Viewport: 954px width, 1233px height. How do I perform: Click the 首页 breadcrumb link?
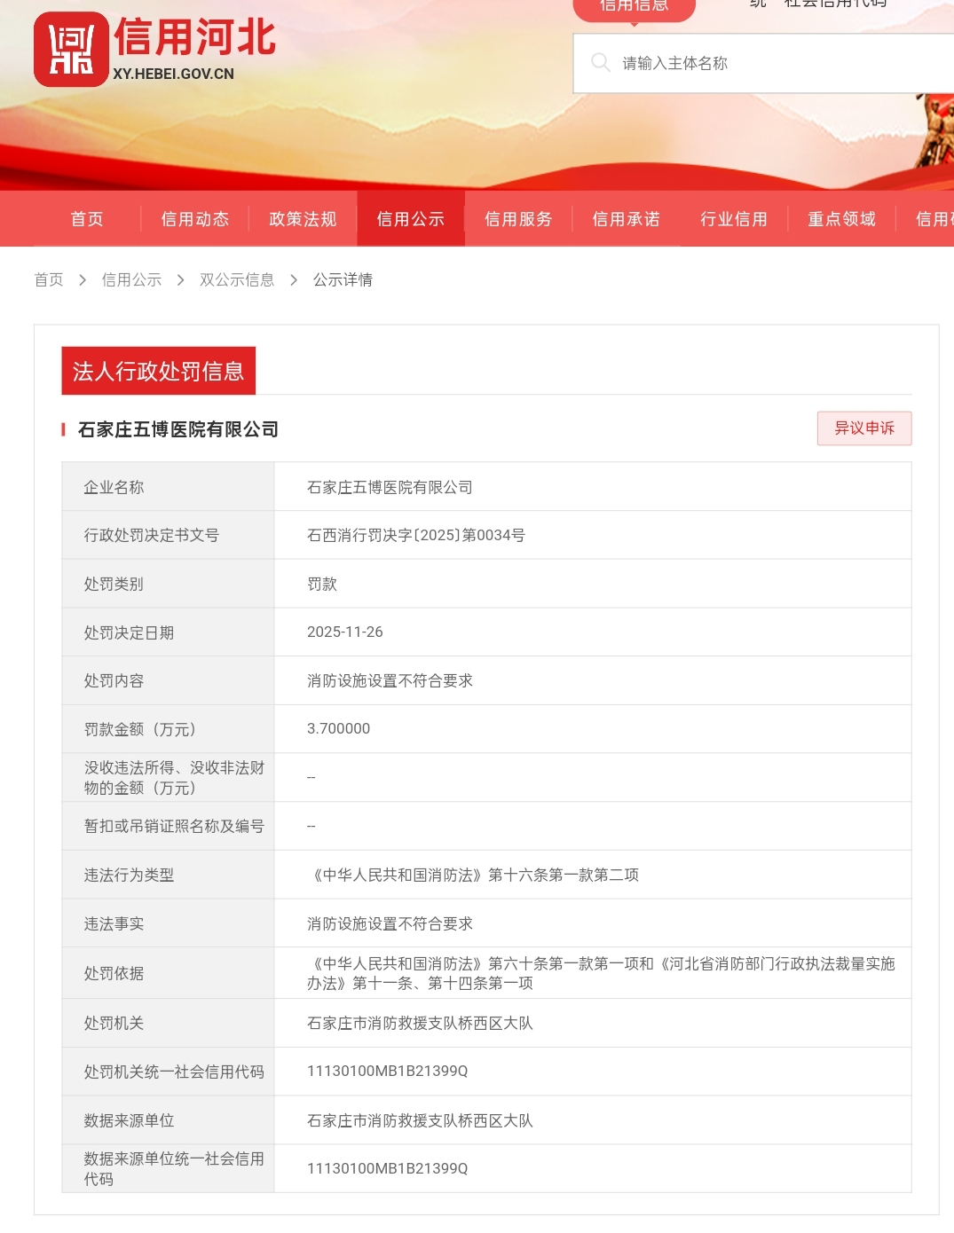tap(49, 280)
